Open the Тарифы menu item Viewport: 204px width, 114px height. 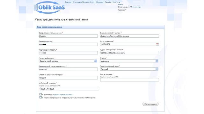pos(108,2)
